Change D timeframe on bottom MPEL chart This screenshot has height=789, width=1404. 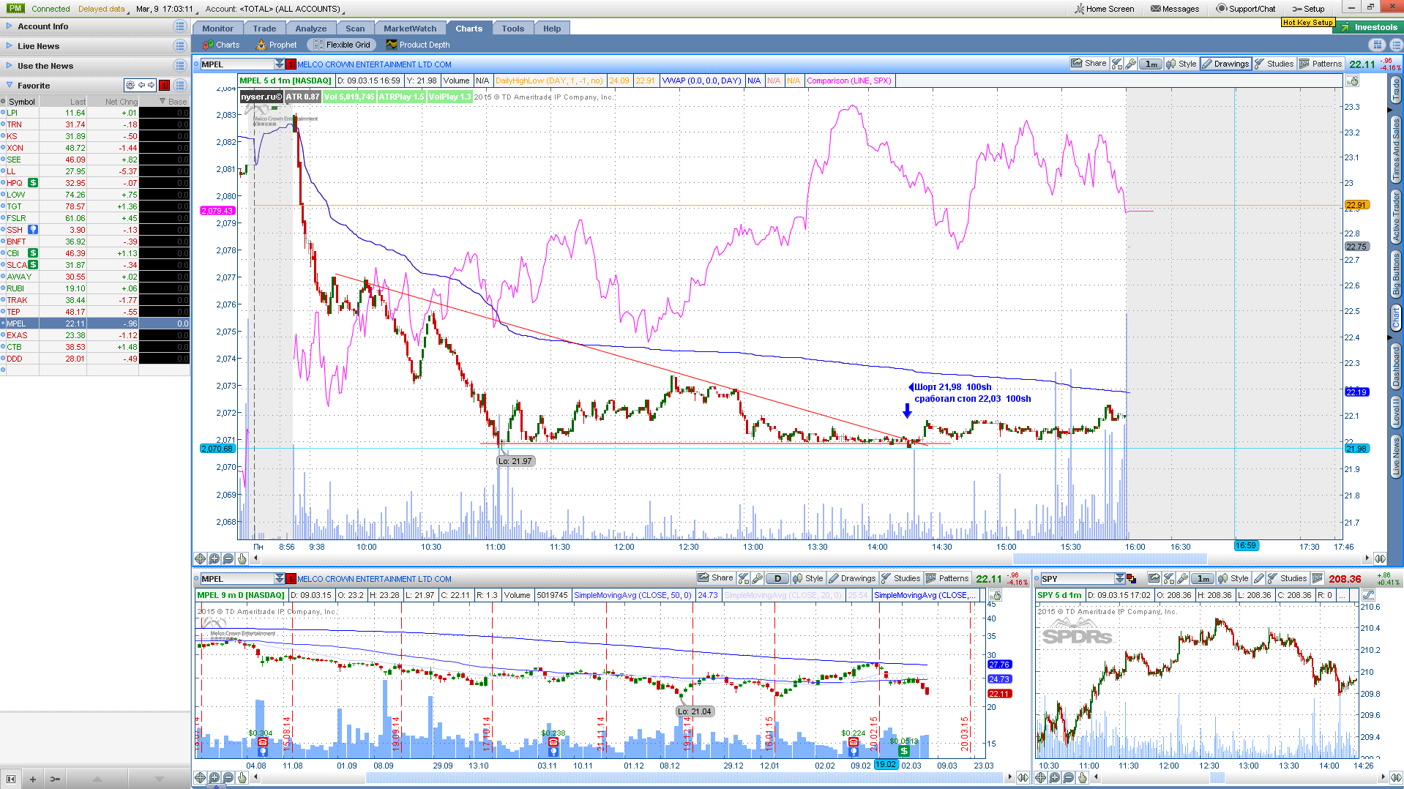click(x=777, y=578)
